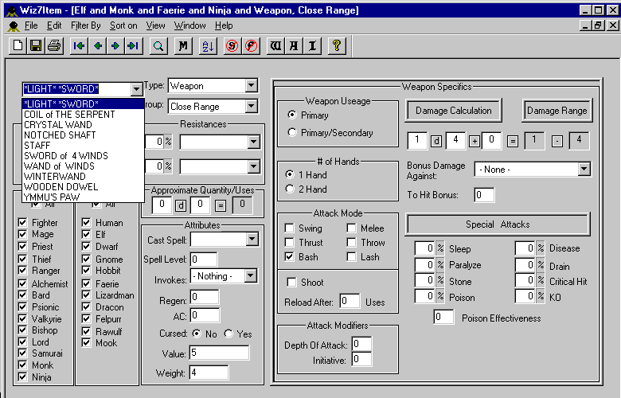Select Primary weapon usage radio
The image size is (621, 398).
point(292,115)
